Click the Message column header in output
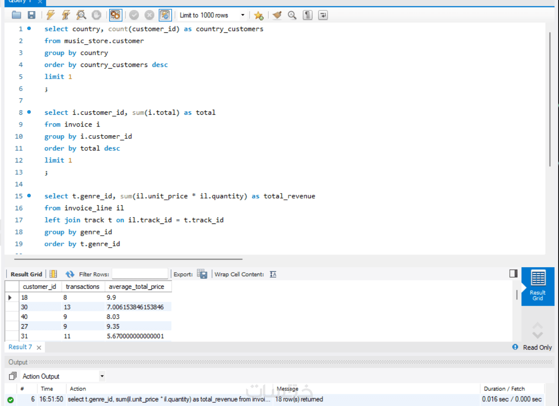The image size is (559, 406). click(x=287, y=389)
